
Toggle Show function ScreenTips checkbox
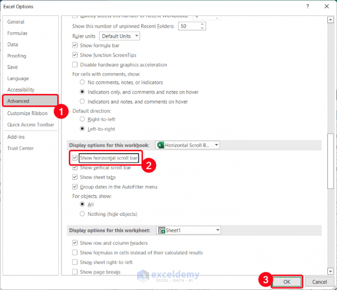tap(75, 55)
